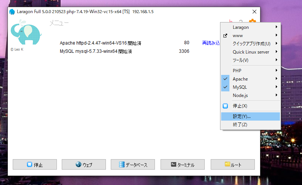Screen dimensions: 302x185
Task: Click the terminal icon on the ターミナル button
Action: click(x=174, y=164)
